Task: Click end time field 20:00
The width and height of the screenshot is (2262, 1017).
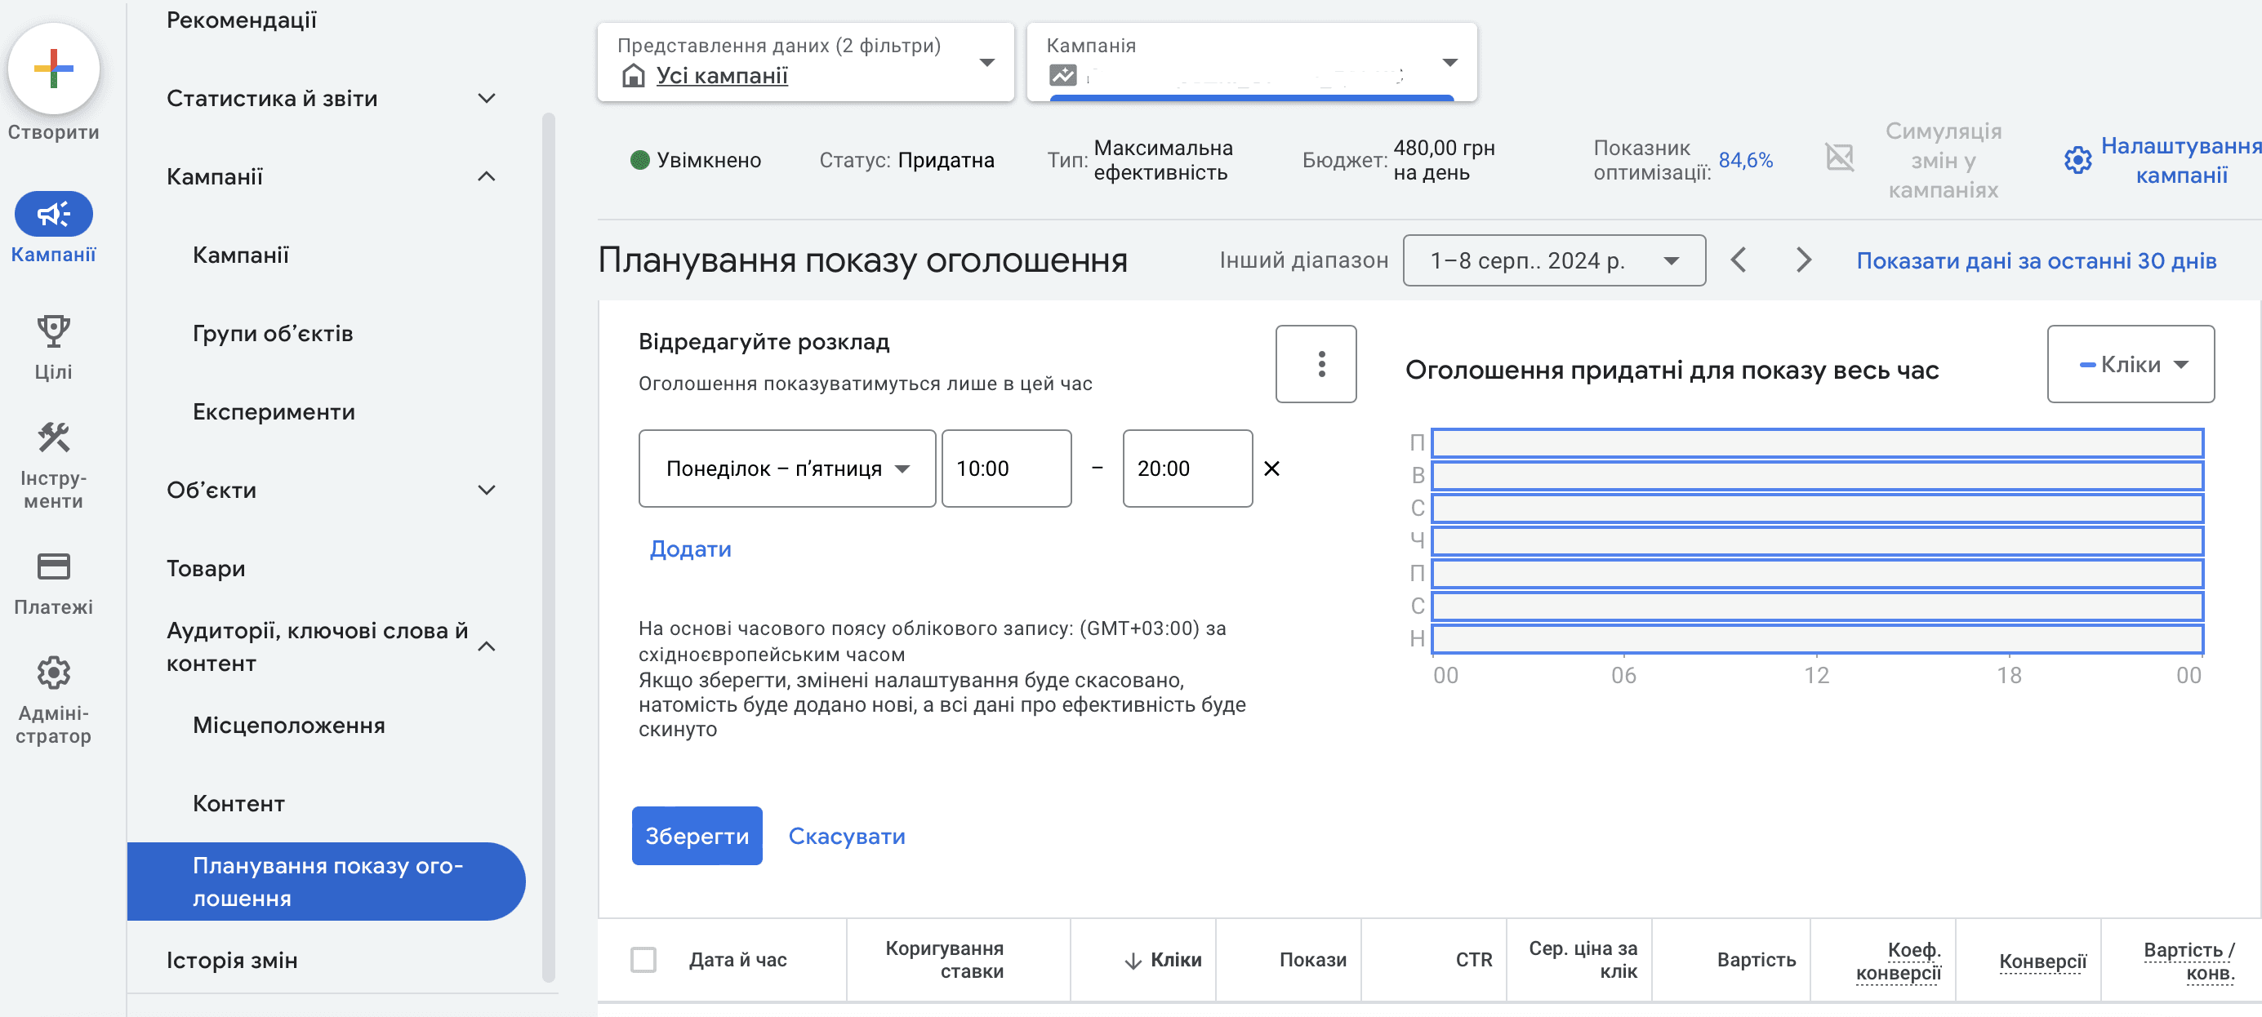Action: (x=1187, y=469)
